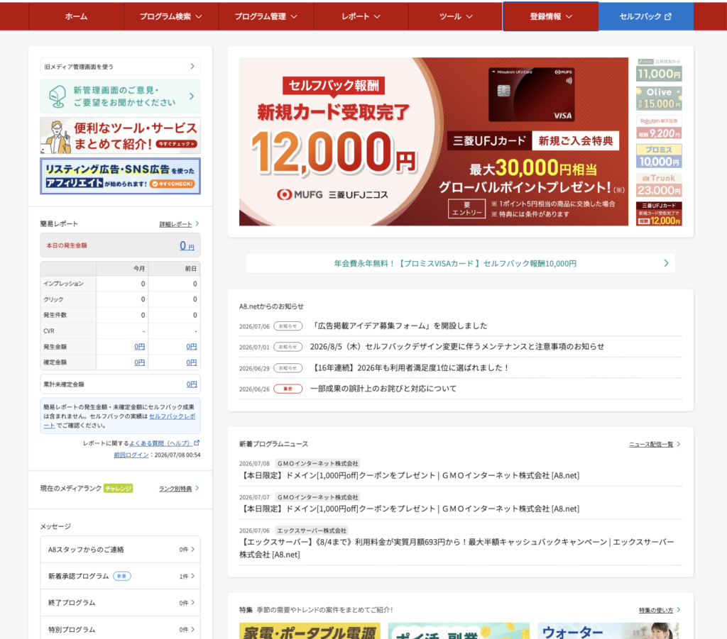Click 累計未確定金額 0円 link
This screenshot has width=727, height=639.
[192, 384]
